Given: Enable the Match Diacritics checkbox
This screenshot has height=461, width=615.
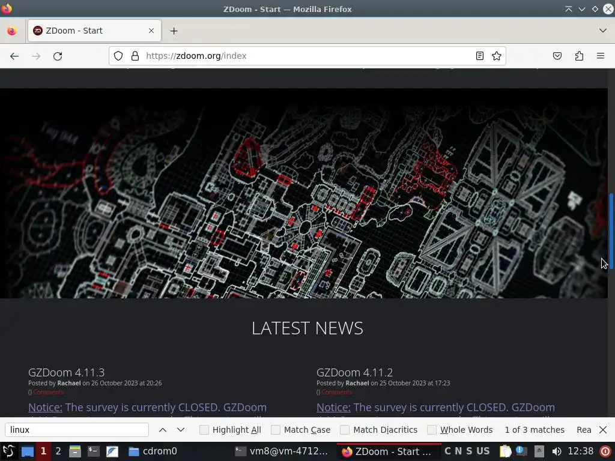Looking at the screenshot, I should click(x=345, y=430).
